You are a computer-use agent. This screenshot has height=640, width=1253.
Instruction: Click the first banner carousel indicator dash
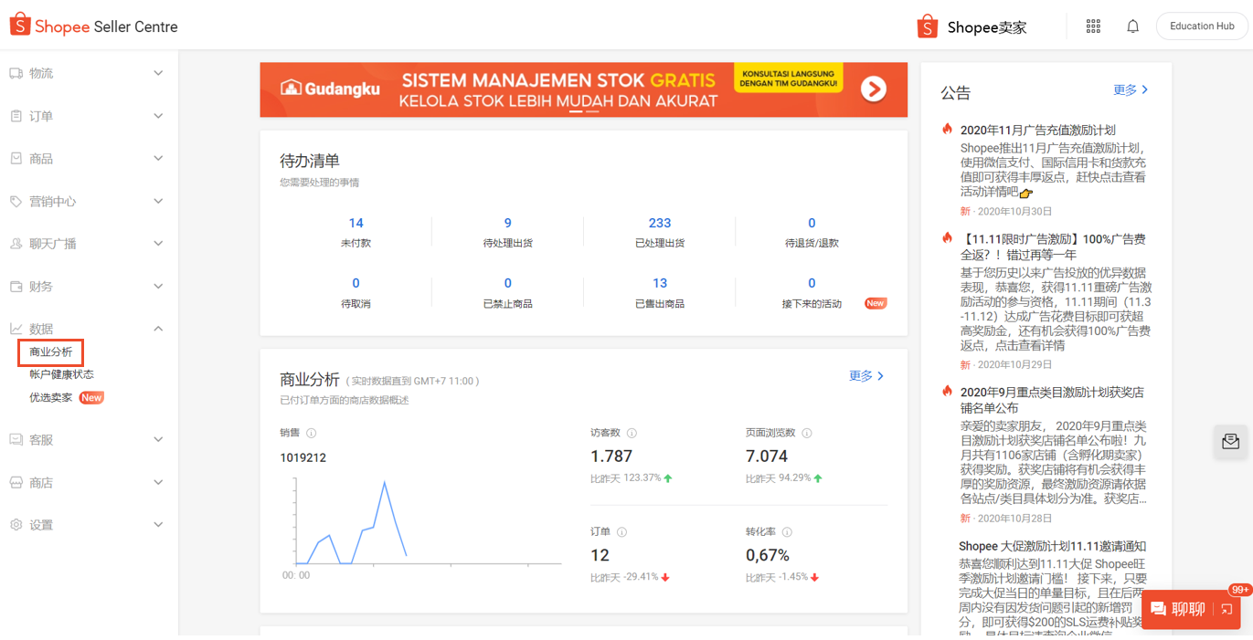(577, 111)
